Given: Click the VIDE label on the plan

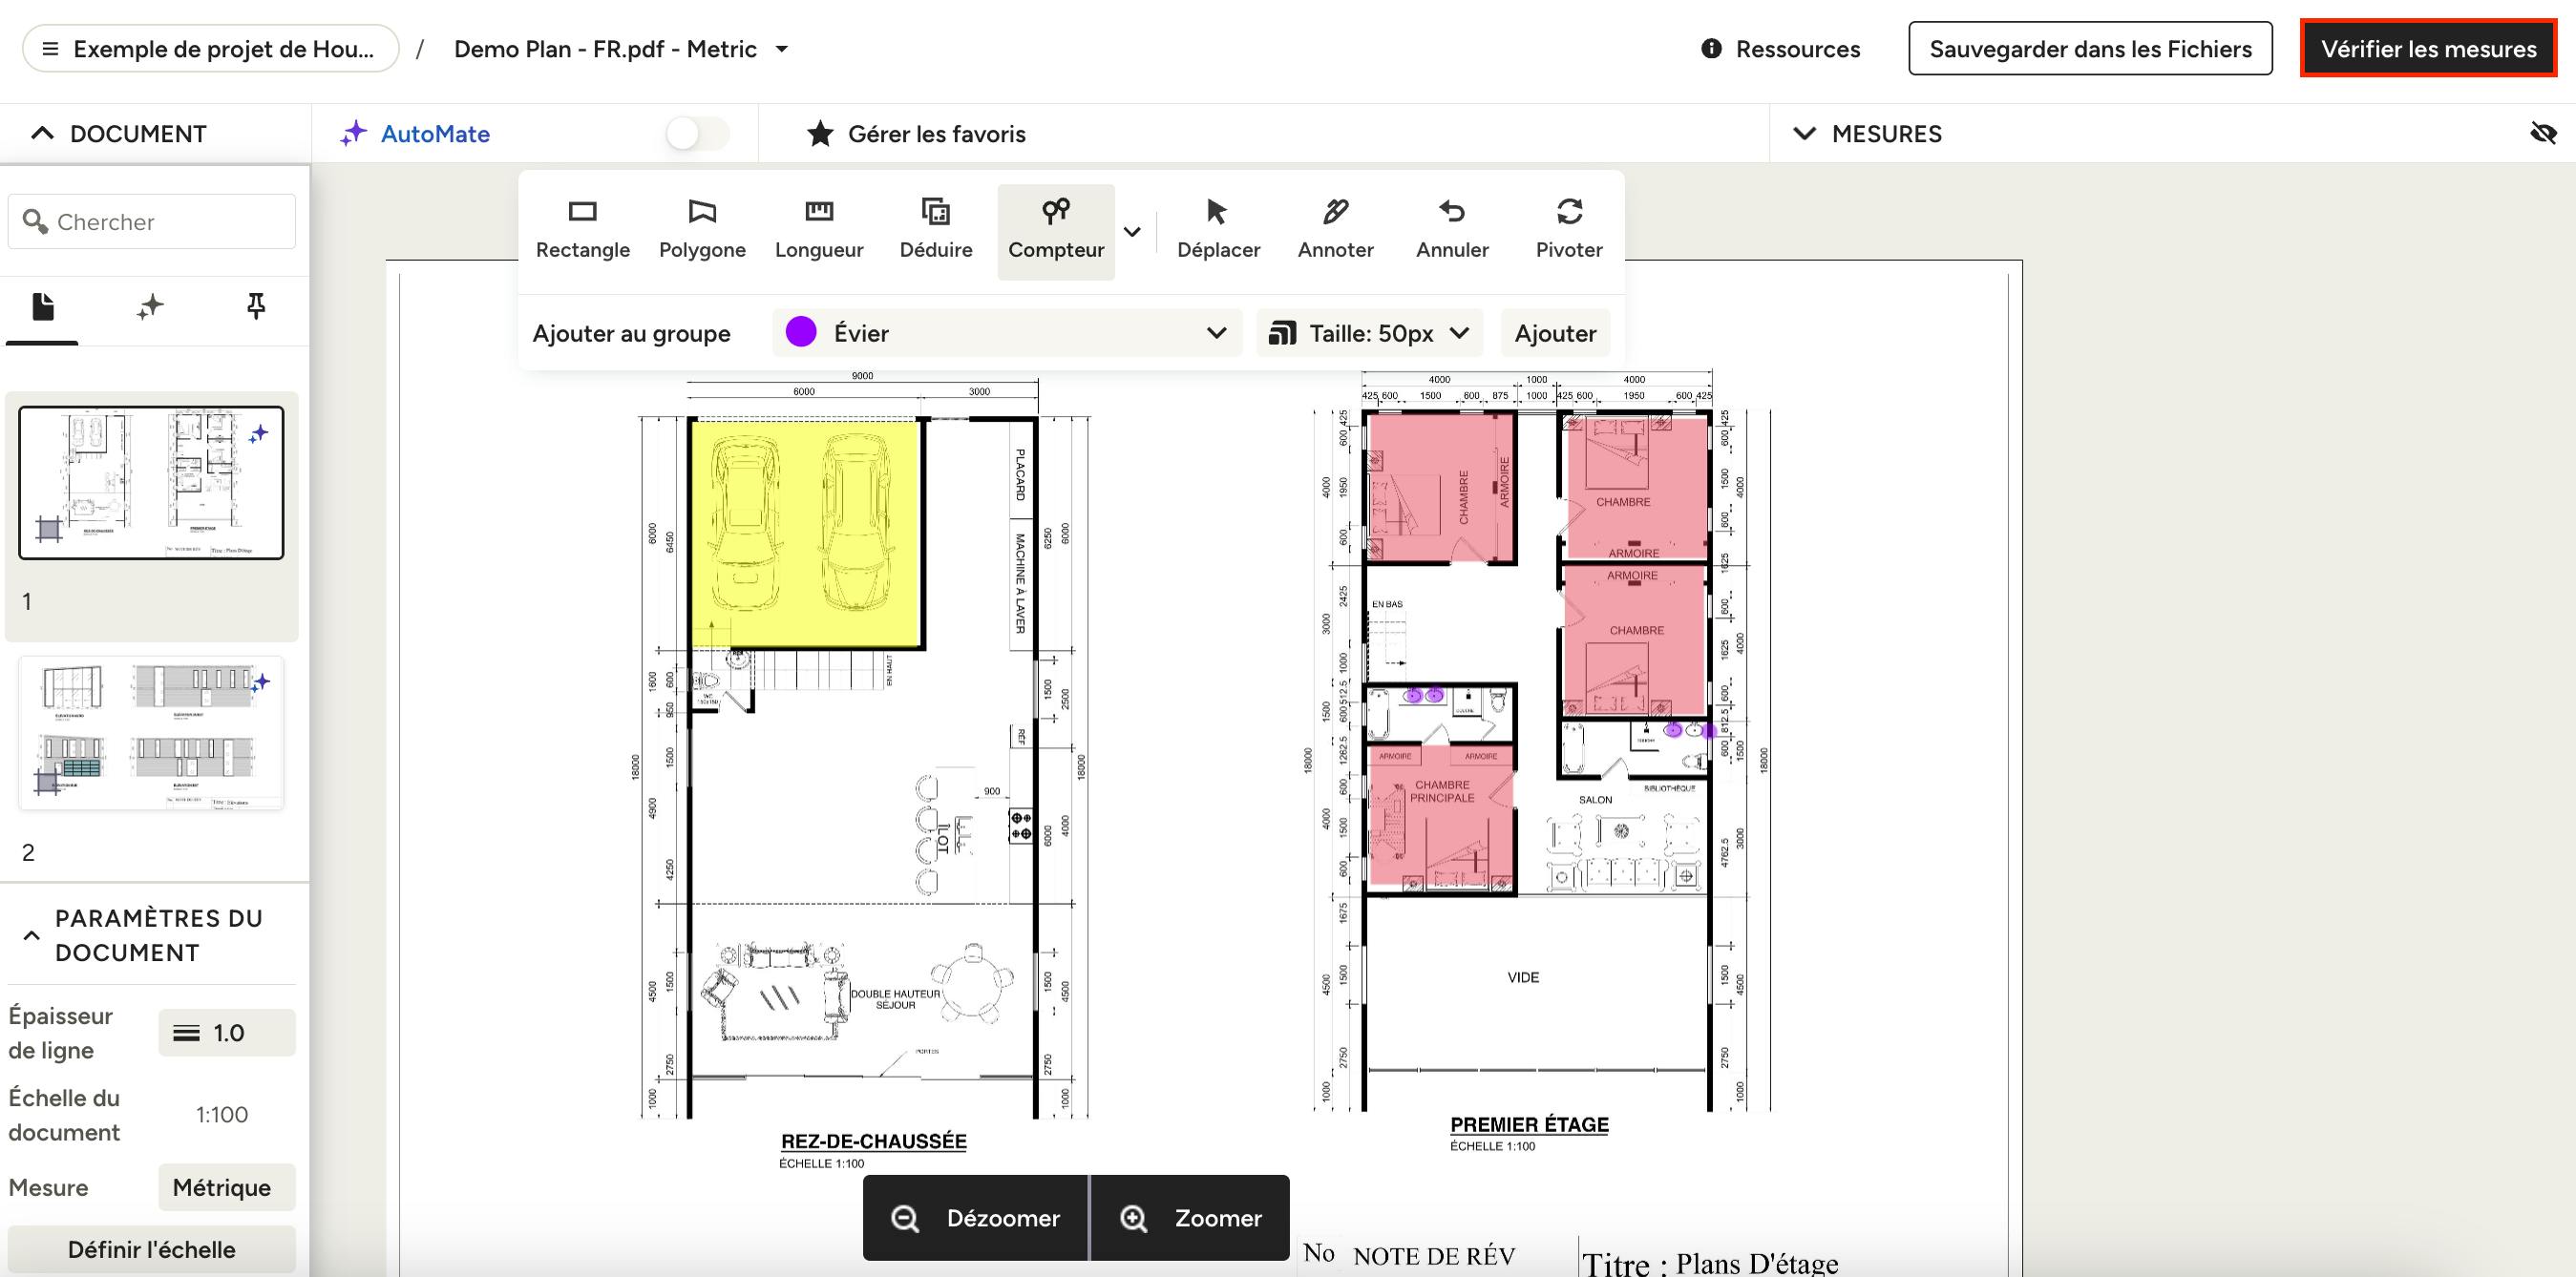Looking at the screenshot, I should coord(1523,977).
